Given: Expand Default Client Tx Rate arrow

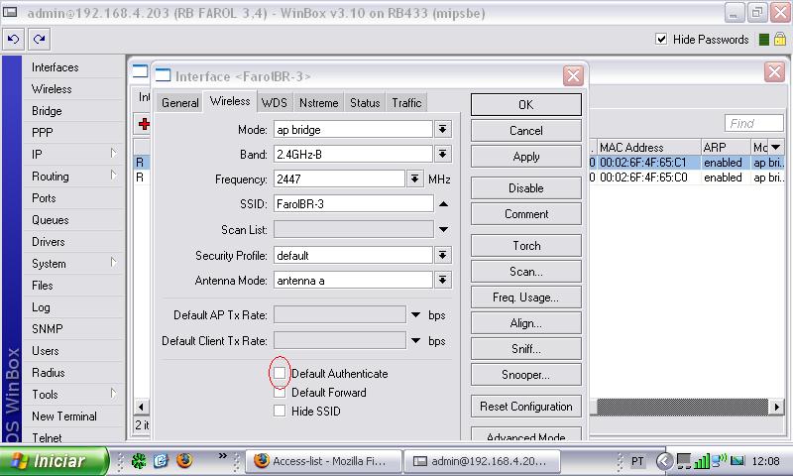Looking at the screenshot, I should 415,341.
